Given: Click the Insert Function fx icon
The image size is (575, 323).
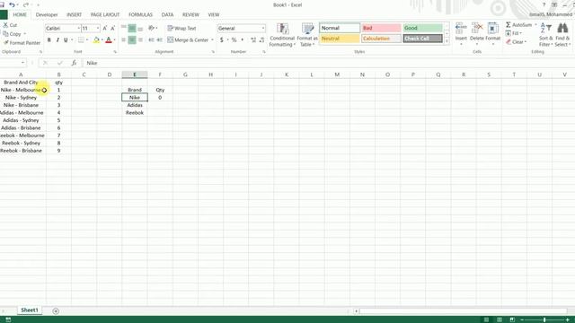Looking at the screenshot, I should pyautogui.click(x=74, y=63).
